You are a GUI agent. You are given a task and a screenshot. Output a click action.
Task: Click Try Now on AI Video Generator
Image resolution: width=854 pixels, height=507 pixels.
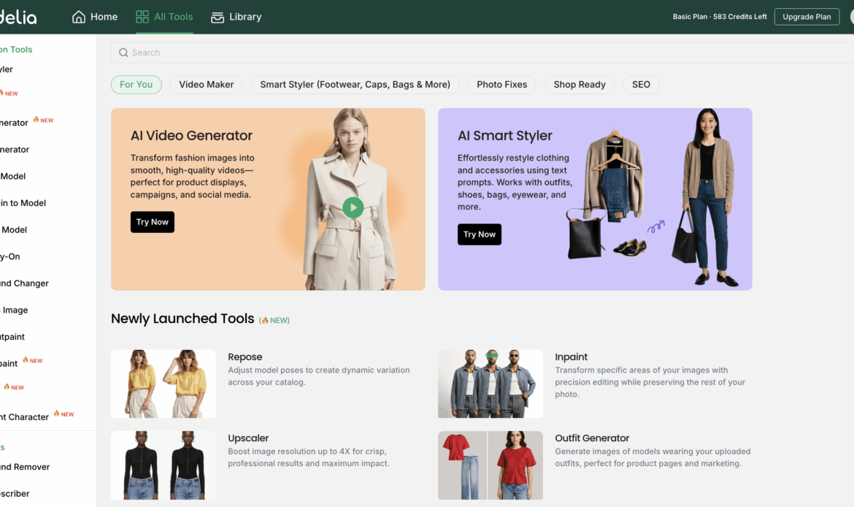153,222
